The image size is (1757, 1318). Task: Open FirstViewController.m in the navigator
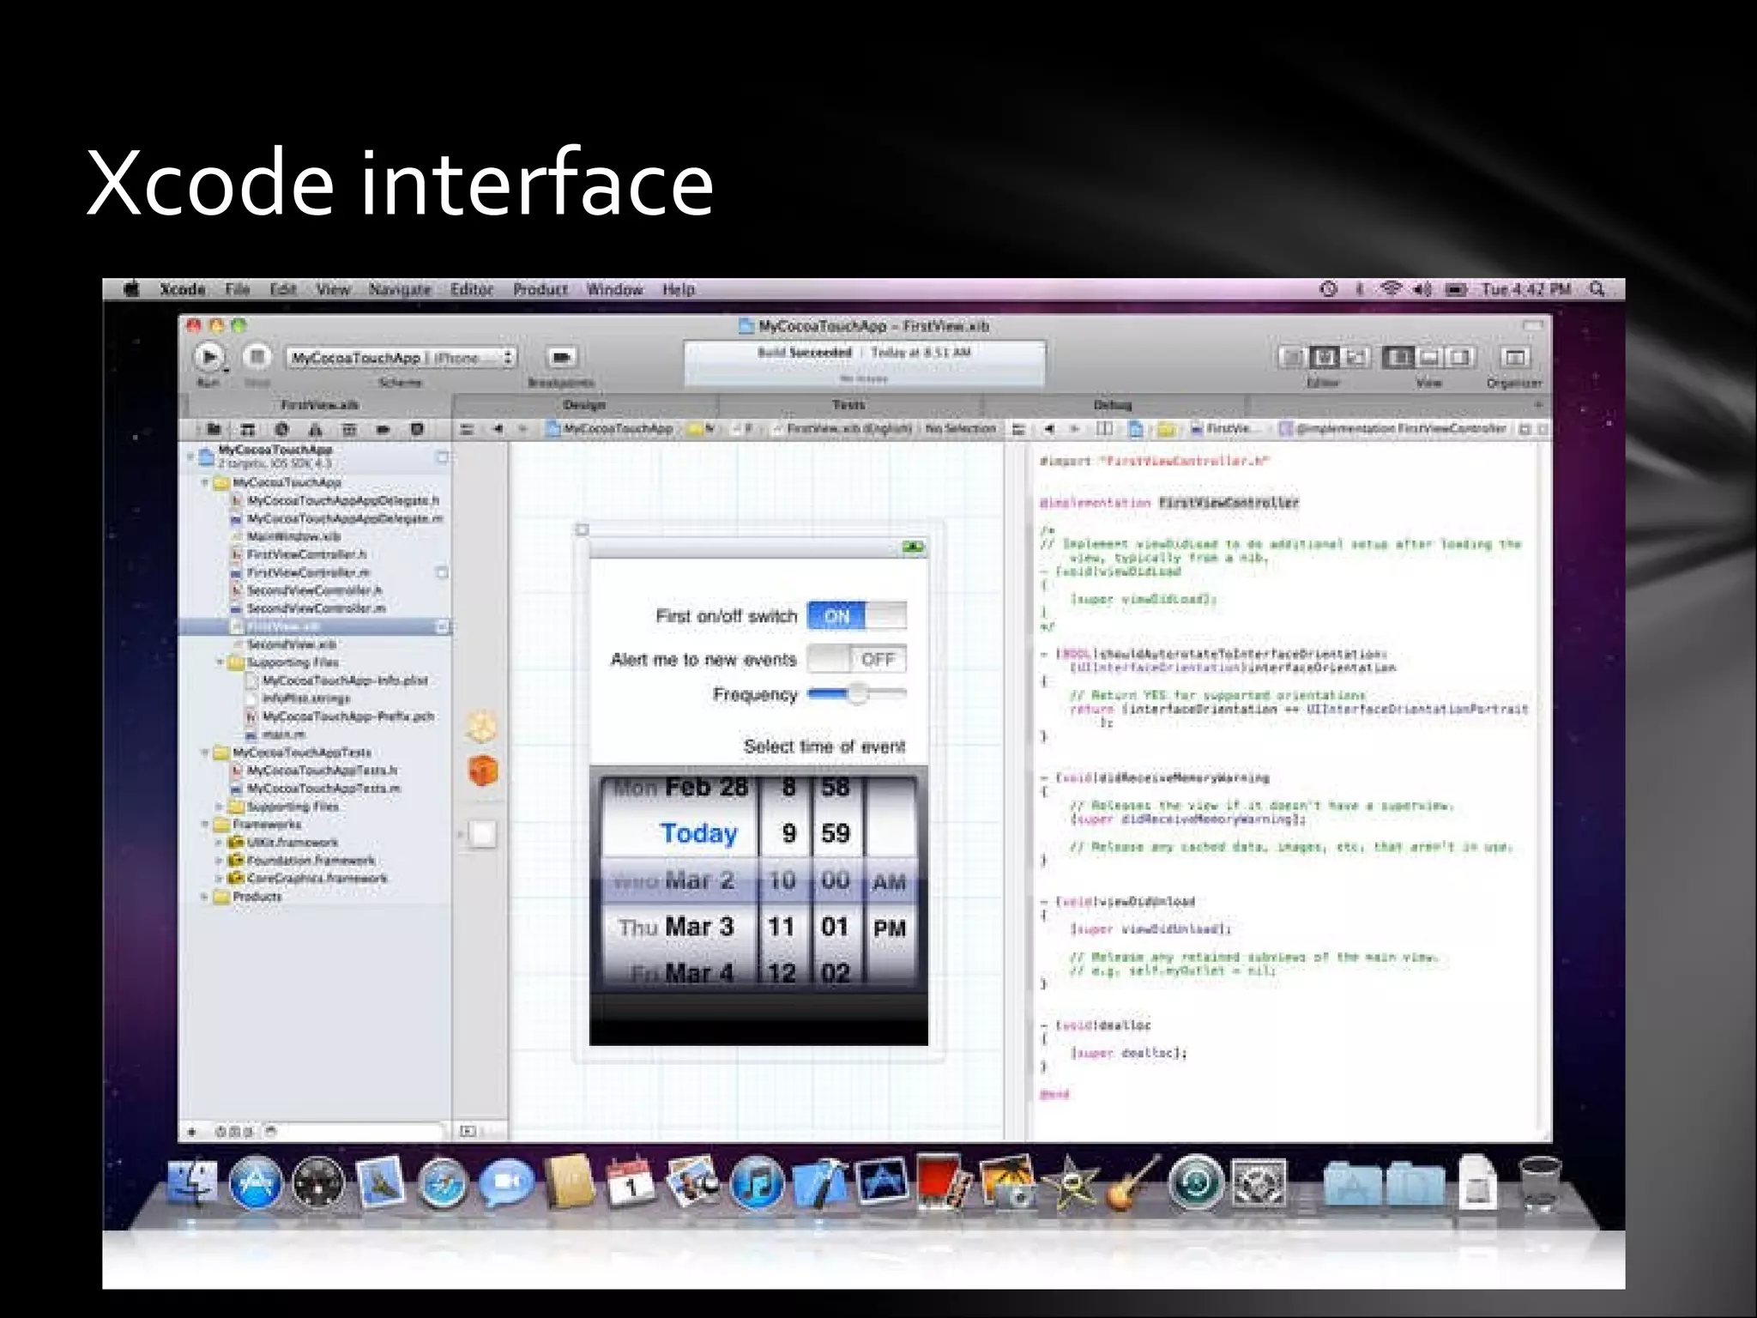(300, 573)
